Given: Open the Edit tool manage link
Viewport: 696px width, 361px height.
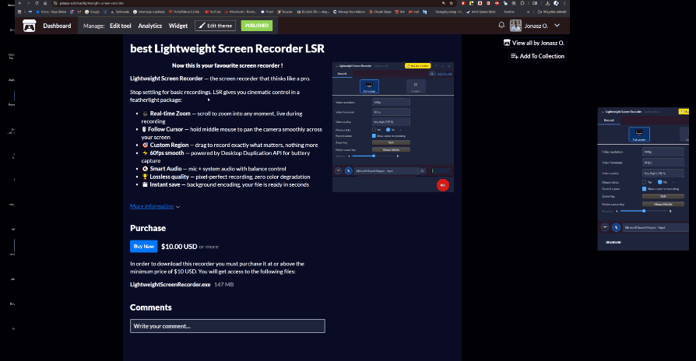Looking at the screenshot, I should (121, 26).
